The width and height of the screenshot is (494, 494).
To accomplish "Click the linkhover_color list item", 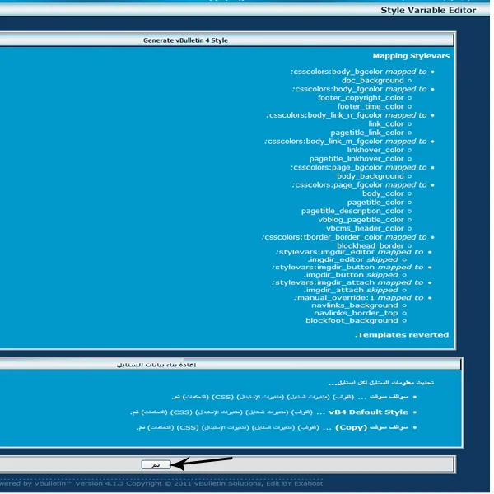I will click(375, 150).
